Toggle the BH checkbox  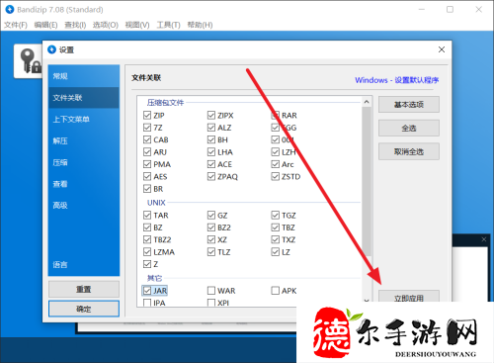click(x=211, y=139)
